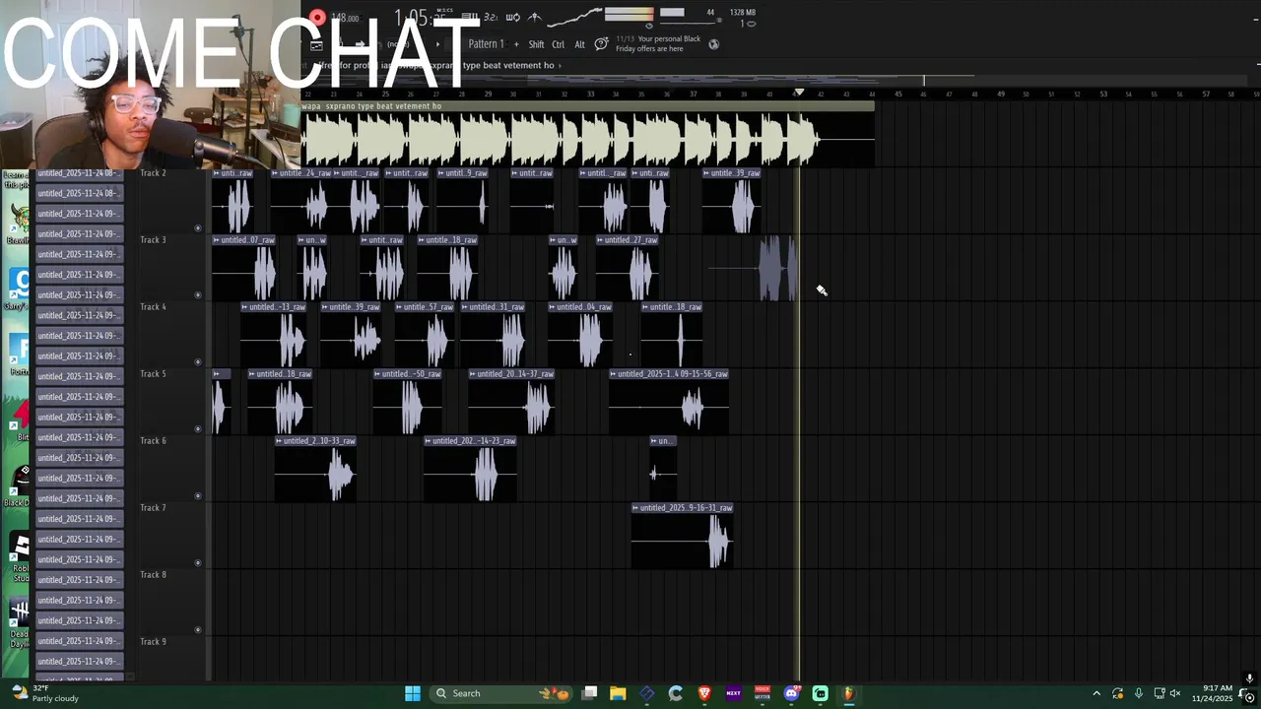
Task: Expand the system tray hidden icons chevron
Action: (1096, 693)
